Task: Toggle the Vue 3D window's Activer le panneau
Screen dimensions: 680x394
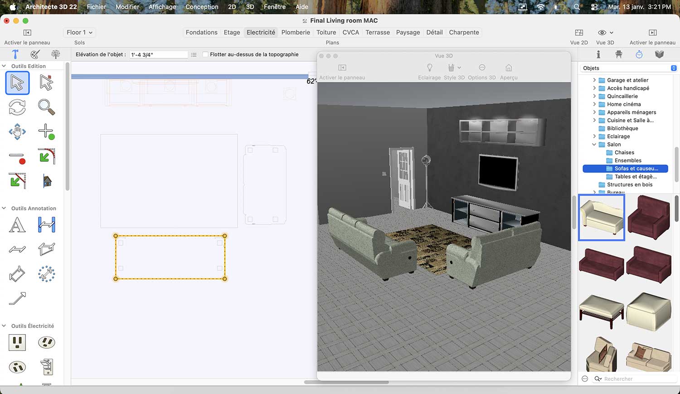Action: [x=342, y=68]
